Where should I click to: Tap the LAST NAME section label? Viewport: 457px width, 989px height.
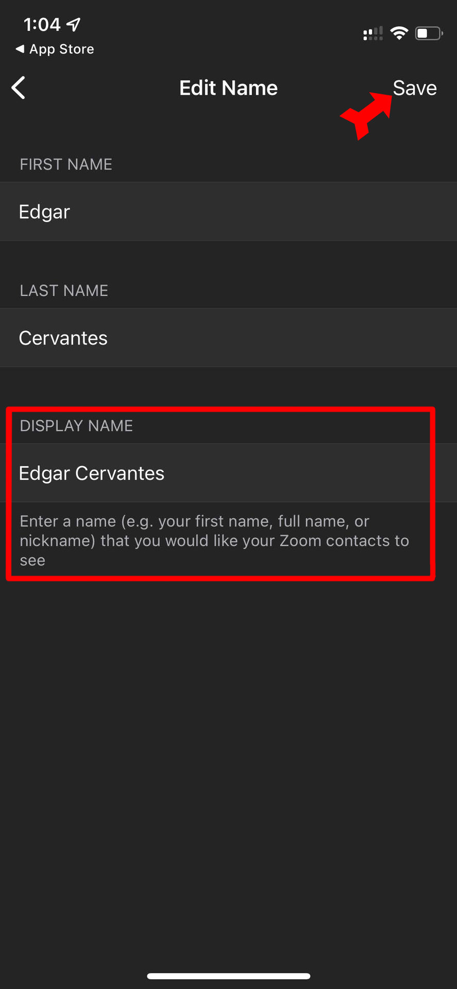click(64, 291)
